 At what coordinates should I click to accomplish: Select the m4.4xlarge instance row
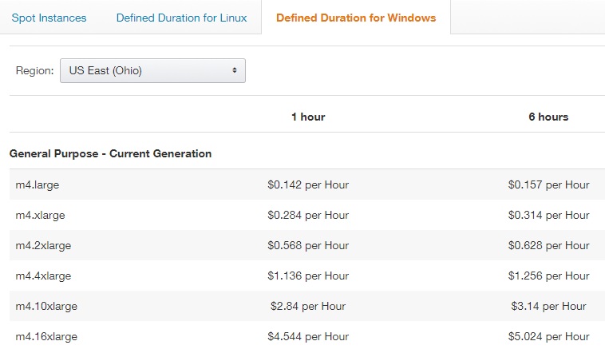(44, 276)
